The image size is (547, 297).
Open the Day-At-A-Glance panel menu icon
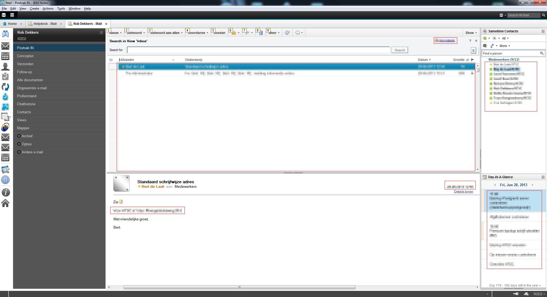543,177
